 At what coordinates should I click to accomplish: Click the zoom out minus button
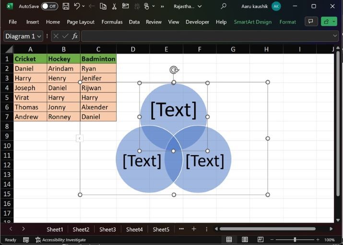coord(272,240)
